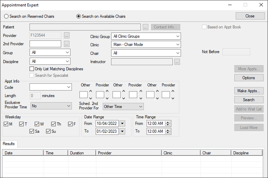The width and height of the screenshot is (268, 178).
Task: Decrease the Time Range To value
Action: click(x=168, y=133)
